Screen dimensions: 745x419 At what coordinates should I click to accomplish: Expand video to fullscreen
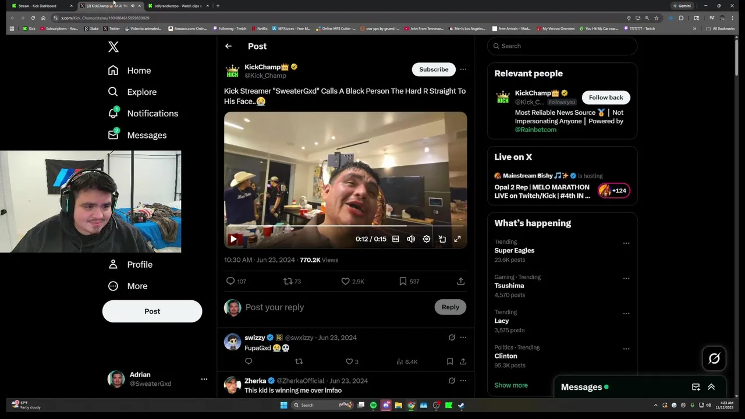tap(457, 239)
